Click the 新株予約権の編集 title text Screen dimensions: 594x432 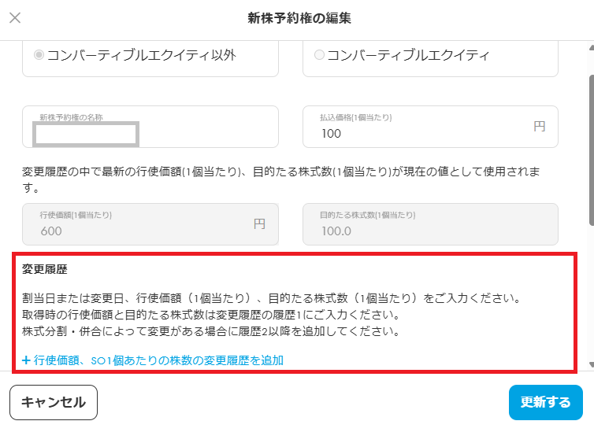(299, 17)
